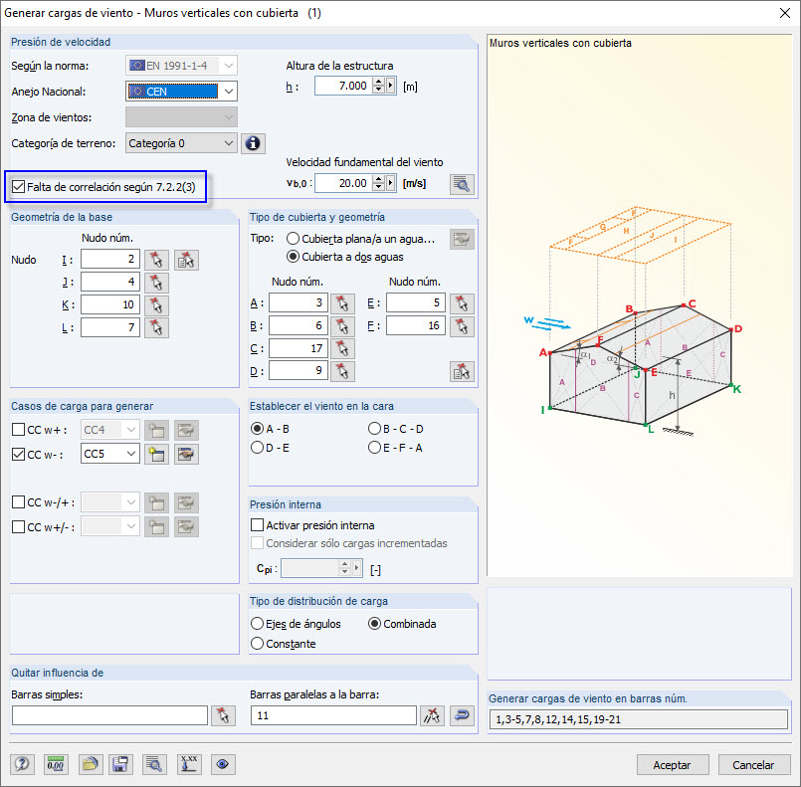Click the generated bars number list field
This screenshot has height=787, width=801.
[x=639, y=719]
